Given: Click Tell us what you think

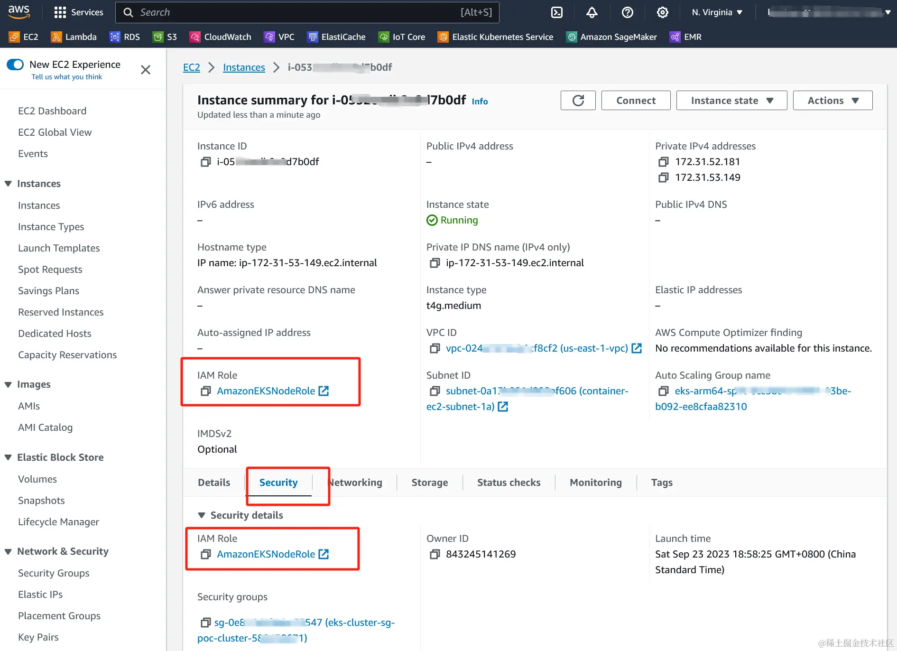Looking at the screenshot, I should click(67, 77).
